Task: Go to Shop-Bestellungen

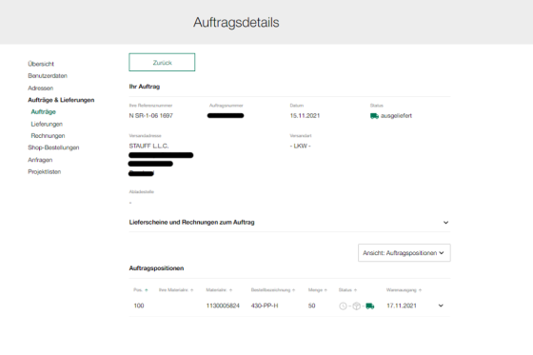Action: click(53, 148)
